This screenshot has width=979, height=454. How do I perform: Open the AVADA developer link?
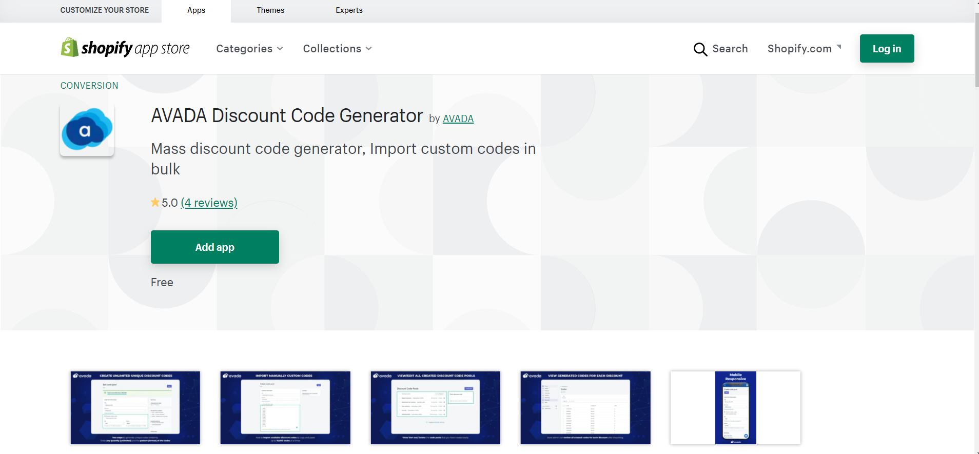click(x=458, y=119)
